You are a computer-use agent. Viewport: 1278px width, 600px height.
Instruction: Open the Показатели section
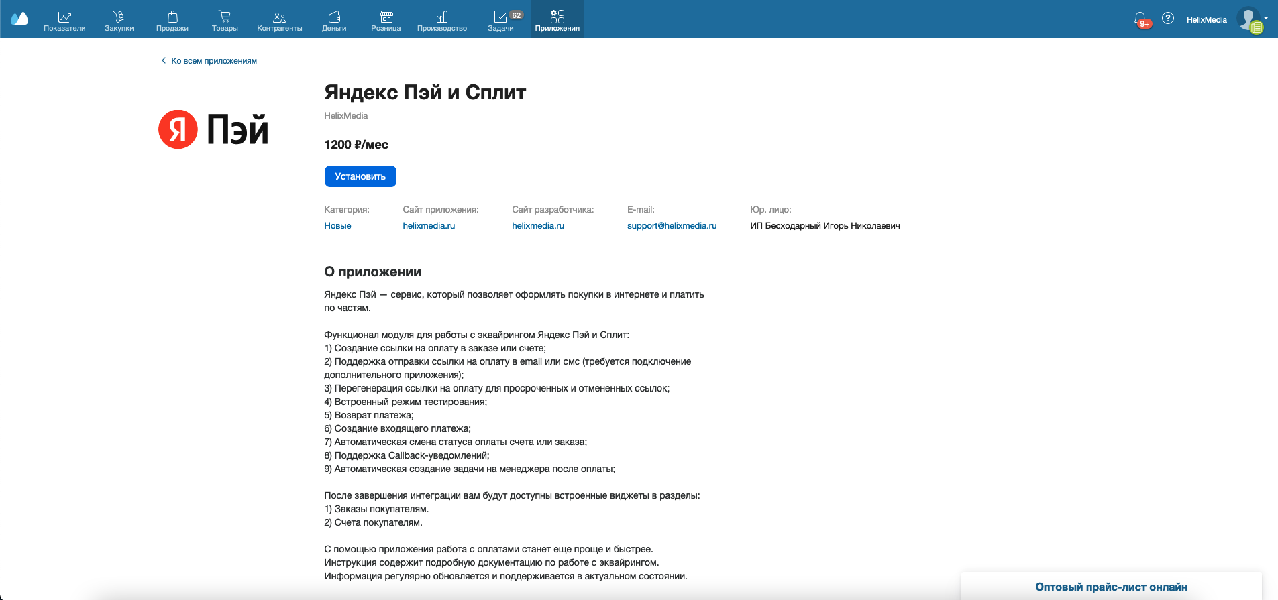coord(64,20)
